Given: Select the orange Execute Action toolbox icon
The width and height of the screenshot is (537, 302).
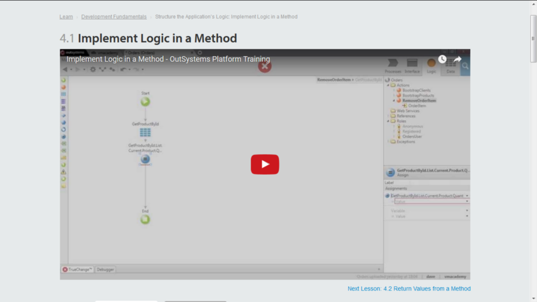Looking at the screenshot, I should click(64, 87).
